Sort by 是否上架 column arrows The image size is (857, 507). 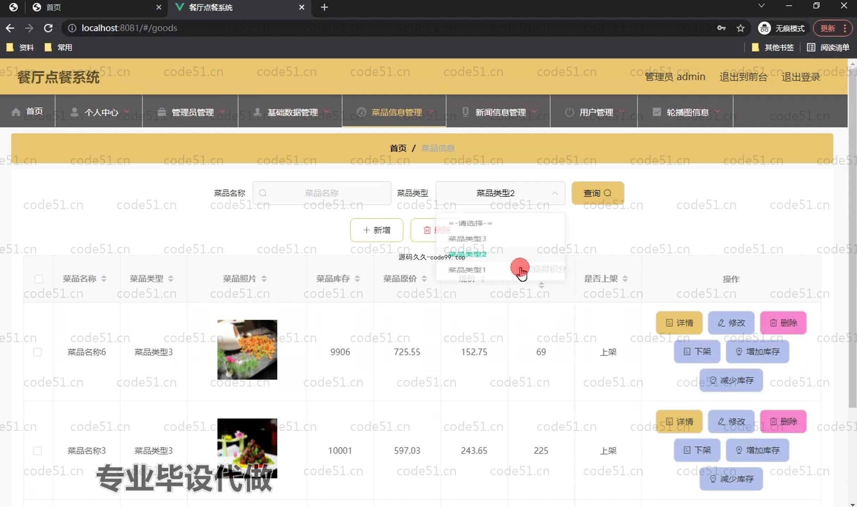coord(625,279)
